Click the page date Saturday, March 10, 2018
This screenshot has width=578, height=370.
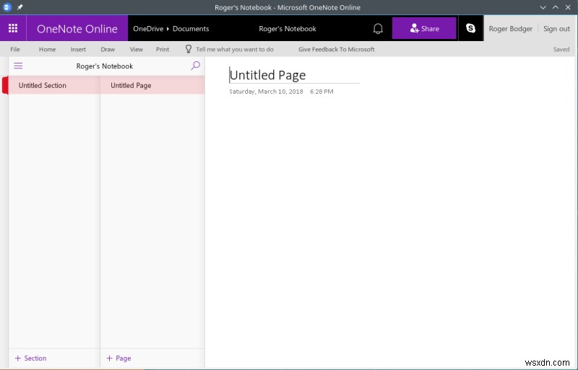click(266, 92)
